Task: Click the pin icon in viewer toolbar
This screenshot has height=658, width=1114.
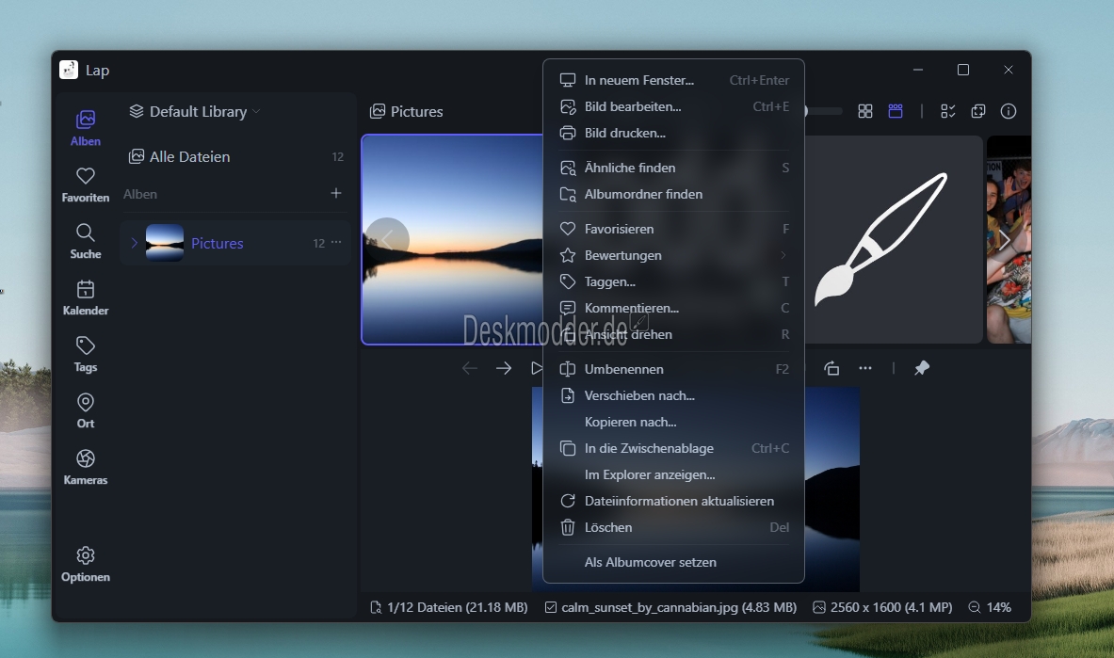Action: (x=922, y=368)
